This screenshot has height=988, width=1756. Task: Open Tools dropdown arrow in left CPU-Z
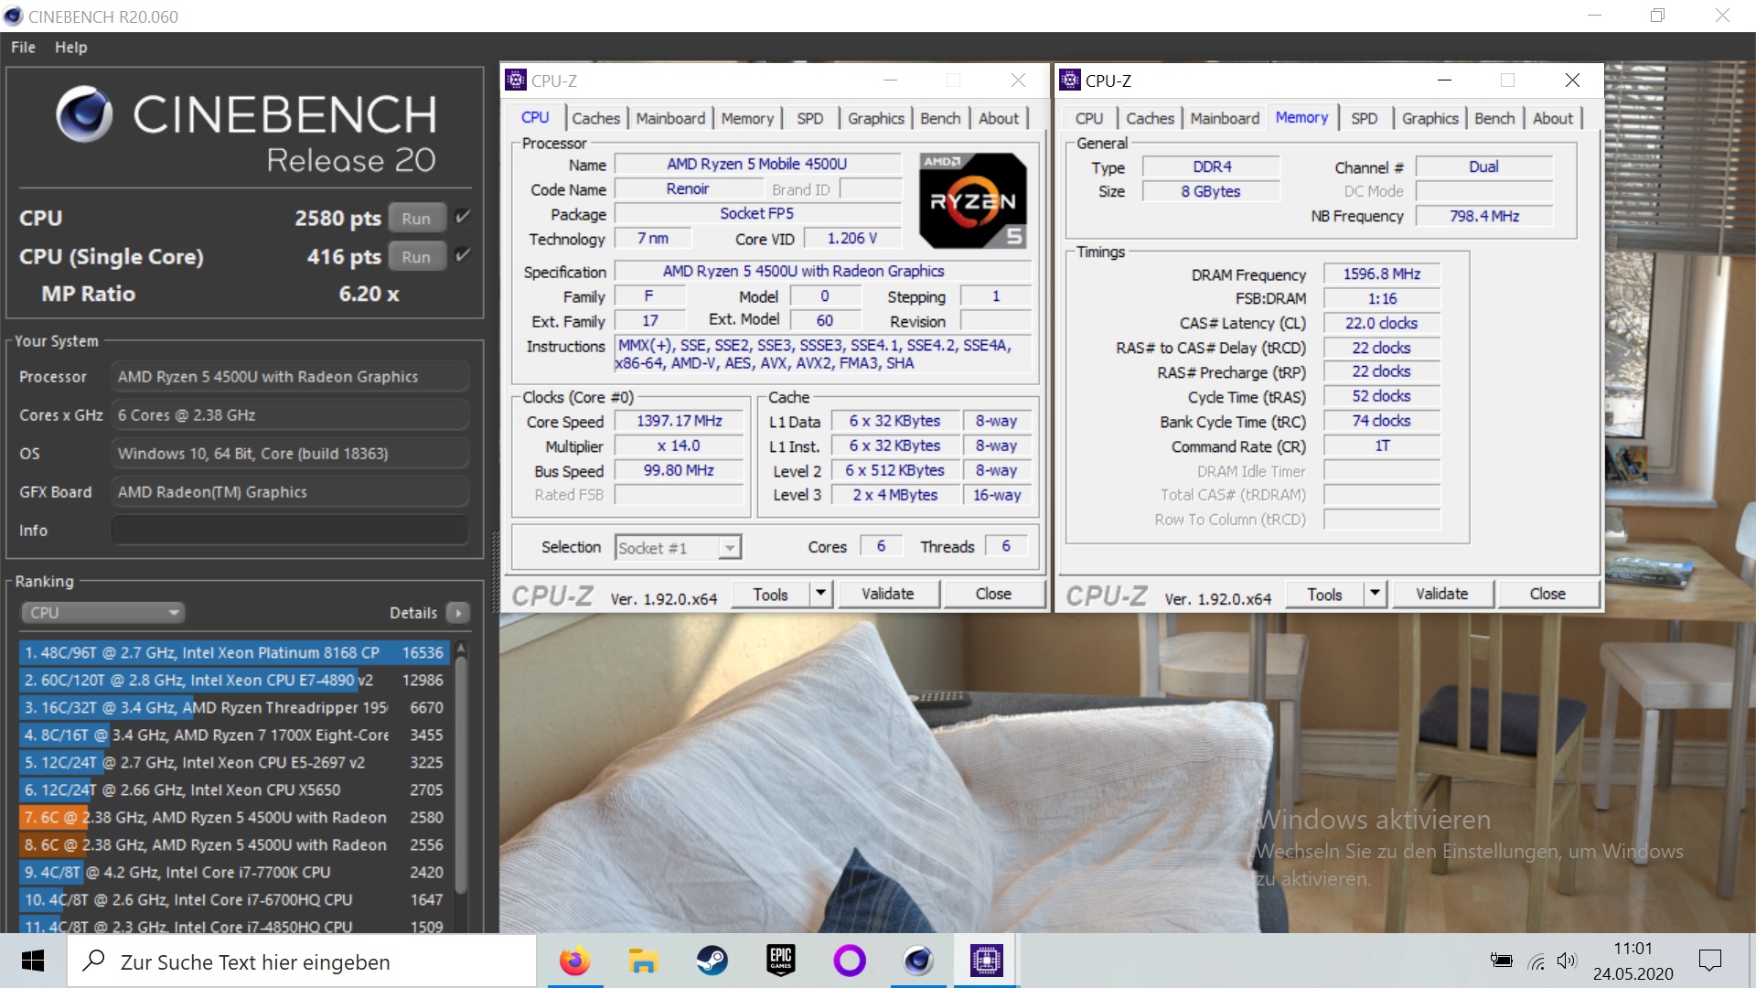click(820, 594)
